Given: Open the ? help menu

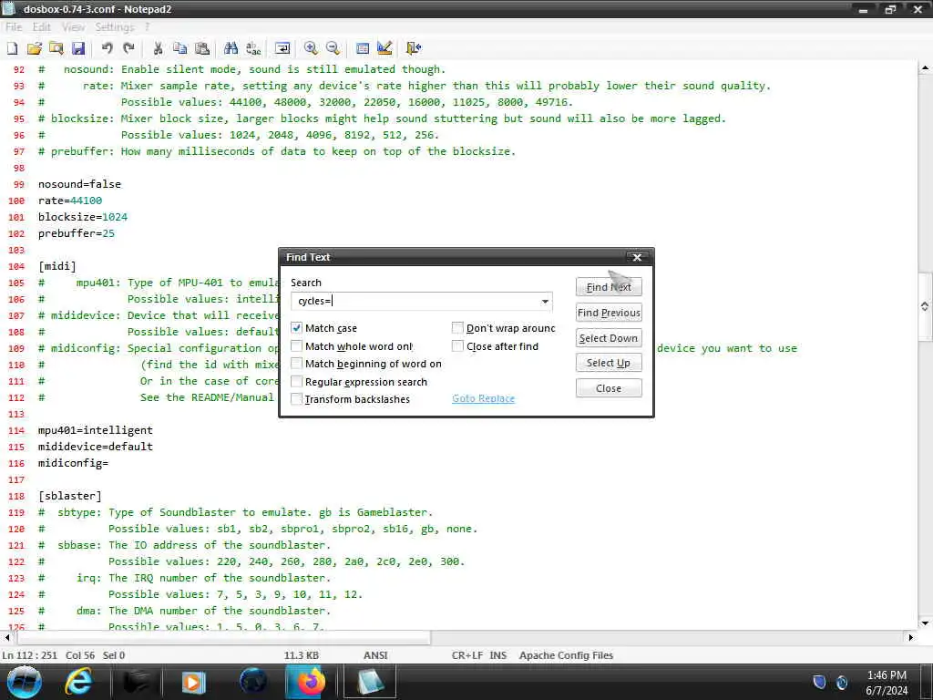Looking at the screenshot, I should (x=147, y=26).
